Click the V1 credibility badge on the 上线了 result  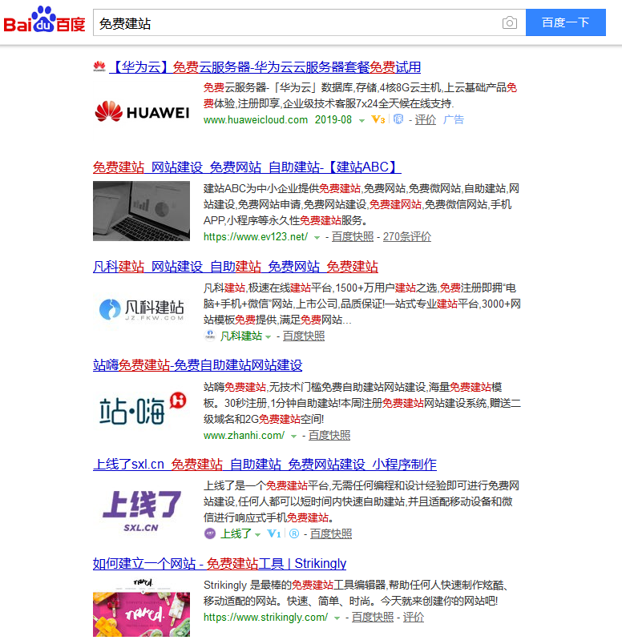click(x=274, y=533)
